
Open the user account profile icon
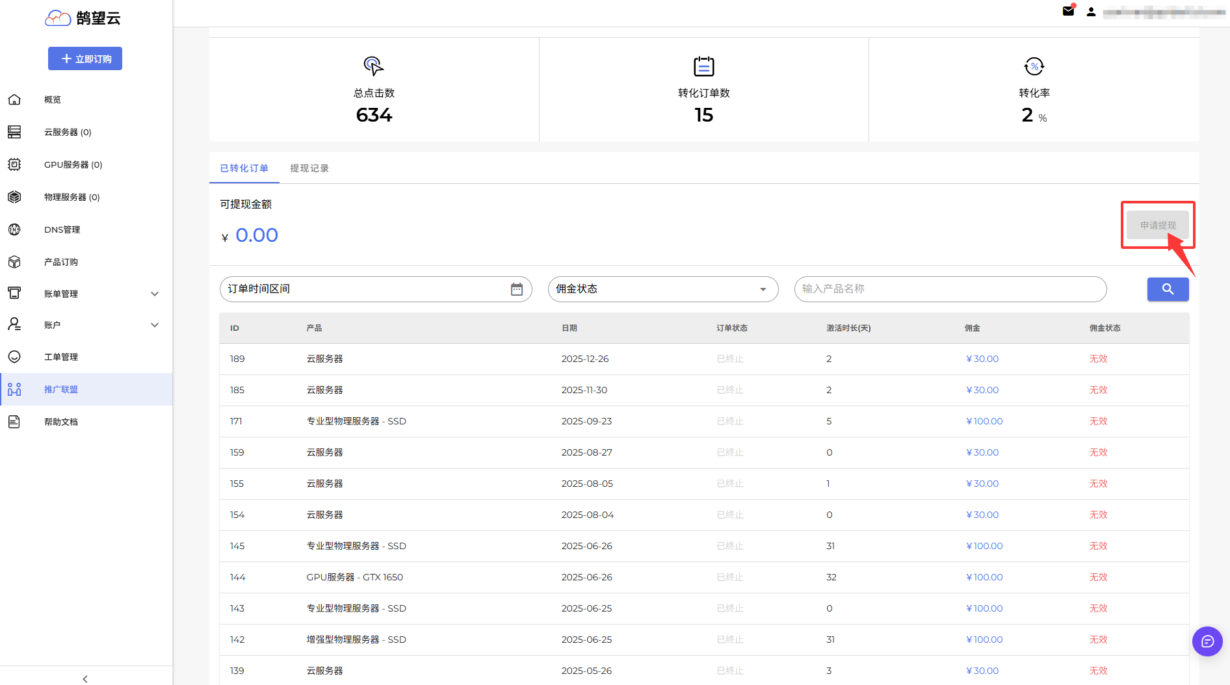click(x=1091, y=12)
